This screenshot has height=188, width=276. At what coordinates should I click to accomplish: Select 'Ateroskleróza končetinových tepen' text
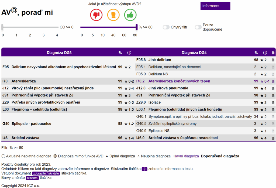tap(179, 81)
